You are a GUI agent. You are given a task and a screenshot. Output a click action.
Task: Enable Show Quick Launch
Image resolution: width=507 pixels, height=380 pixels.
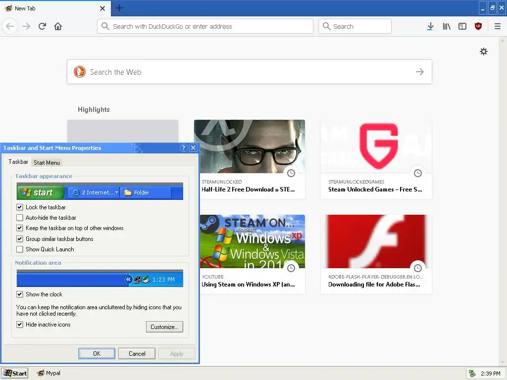(x=20, y=249)
